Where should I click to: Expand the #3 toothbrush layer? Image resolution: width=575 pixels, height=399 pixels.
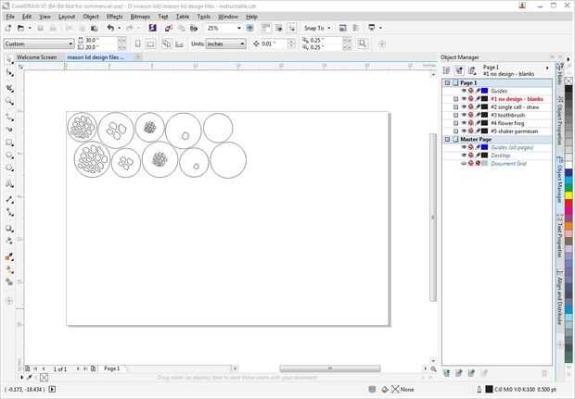pyautogui.click(x=455, y=115)
